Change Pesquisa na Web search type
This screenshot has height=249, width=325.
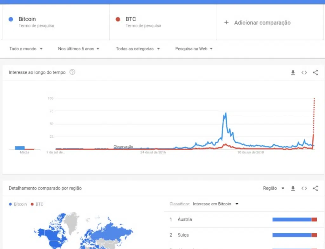click(x=194, y=49)
